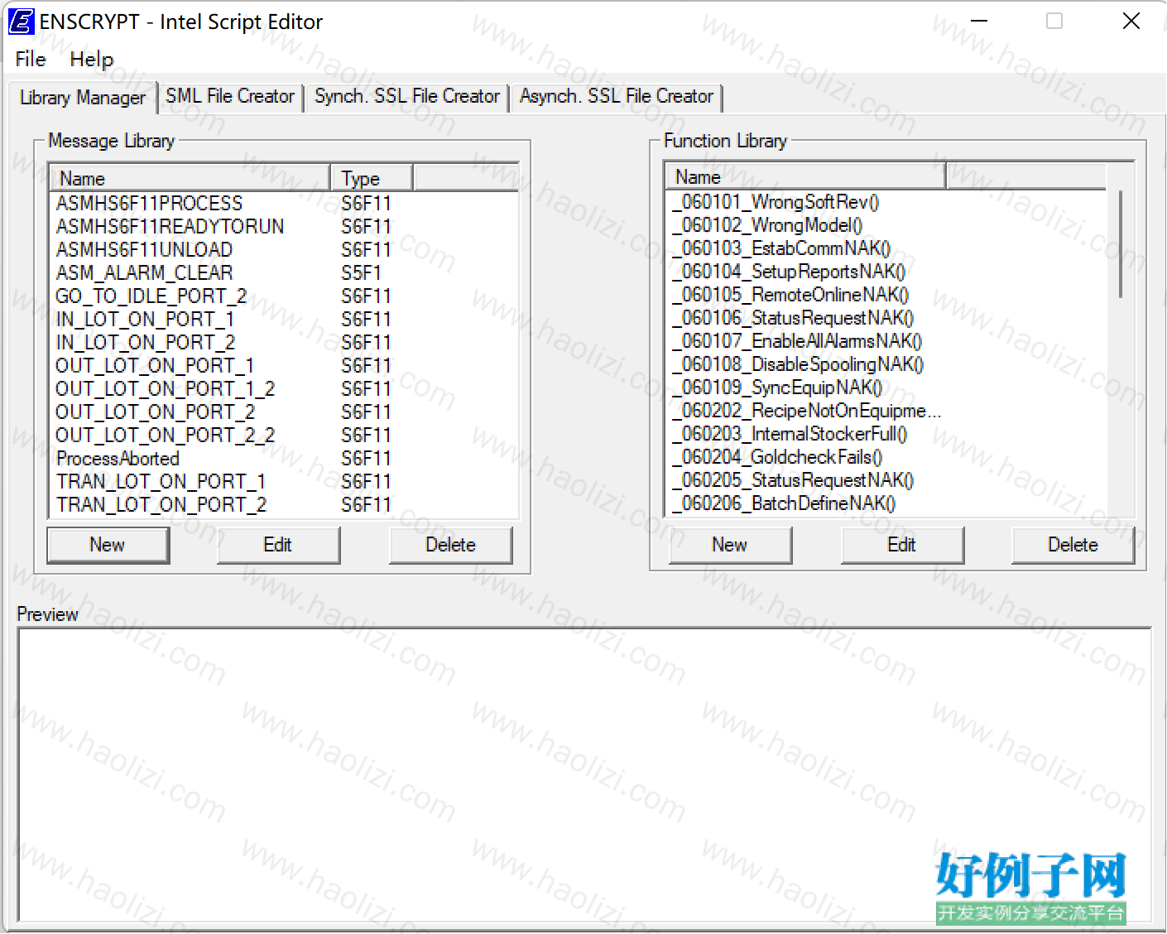Open the Synch. SSL File Creator tab
The width and height of the screenshot is (1167, 934).
click(407, 96)
